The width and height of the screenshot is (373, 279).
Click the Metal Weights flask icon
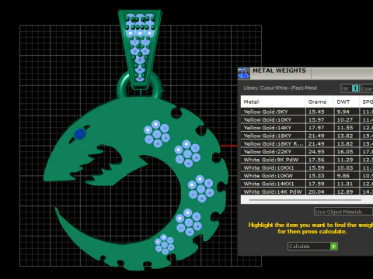coord(243,73)
